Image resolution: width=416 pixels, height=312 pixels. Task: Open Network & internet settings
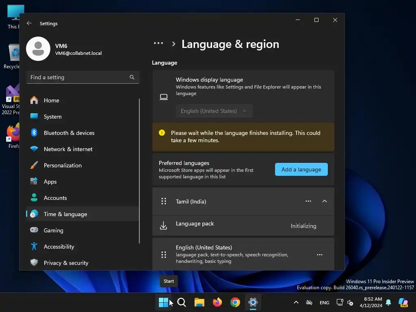(x=83, y=149)
